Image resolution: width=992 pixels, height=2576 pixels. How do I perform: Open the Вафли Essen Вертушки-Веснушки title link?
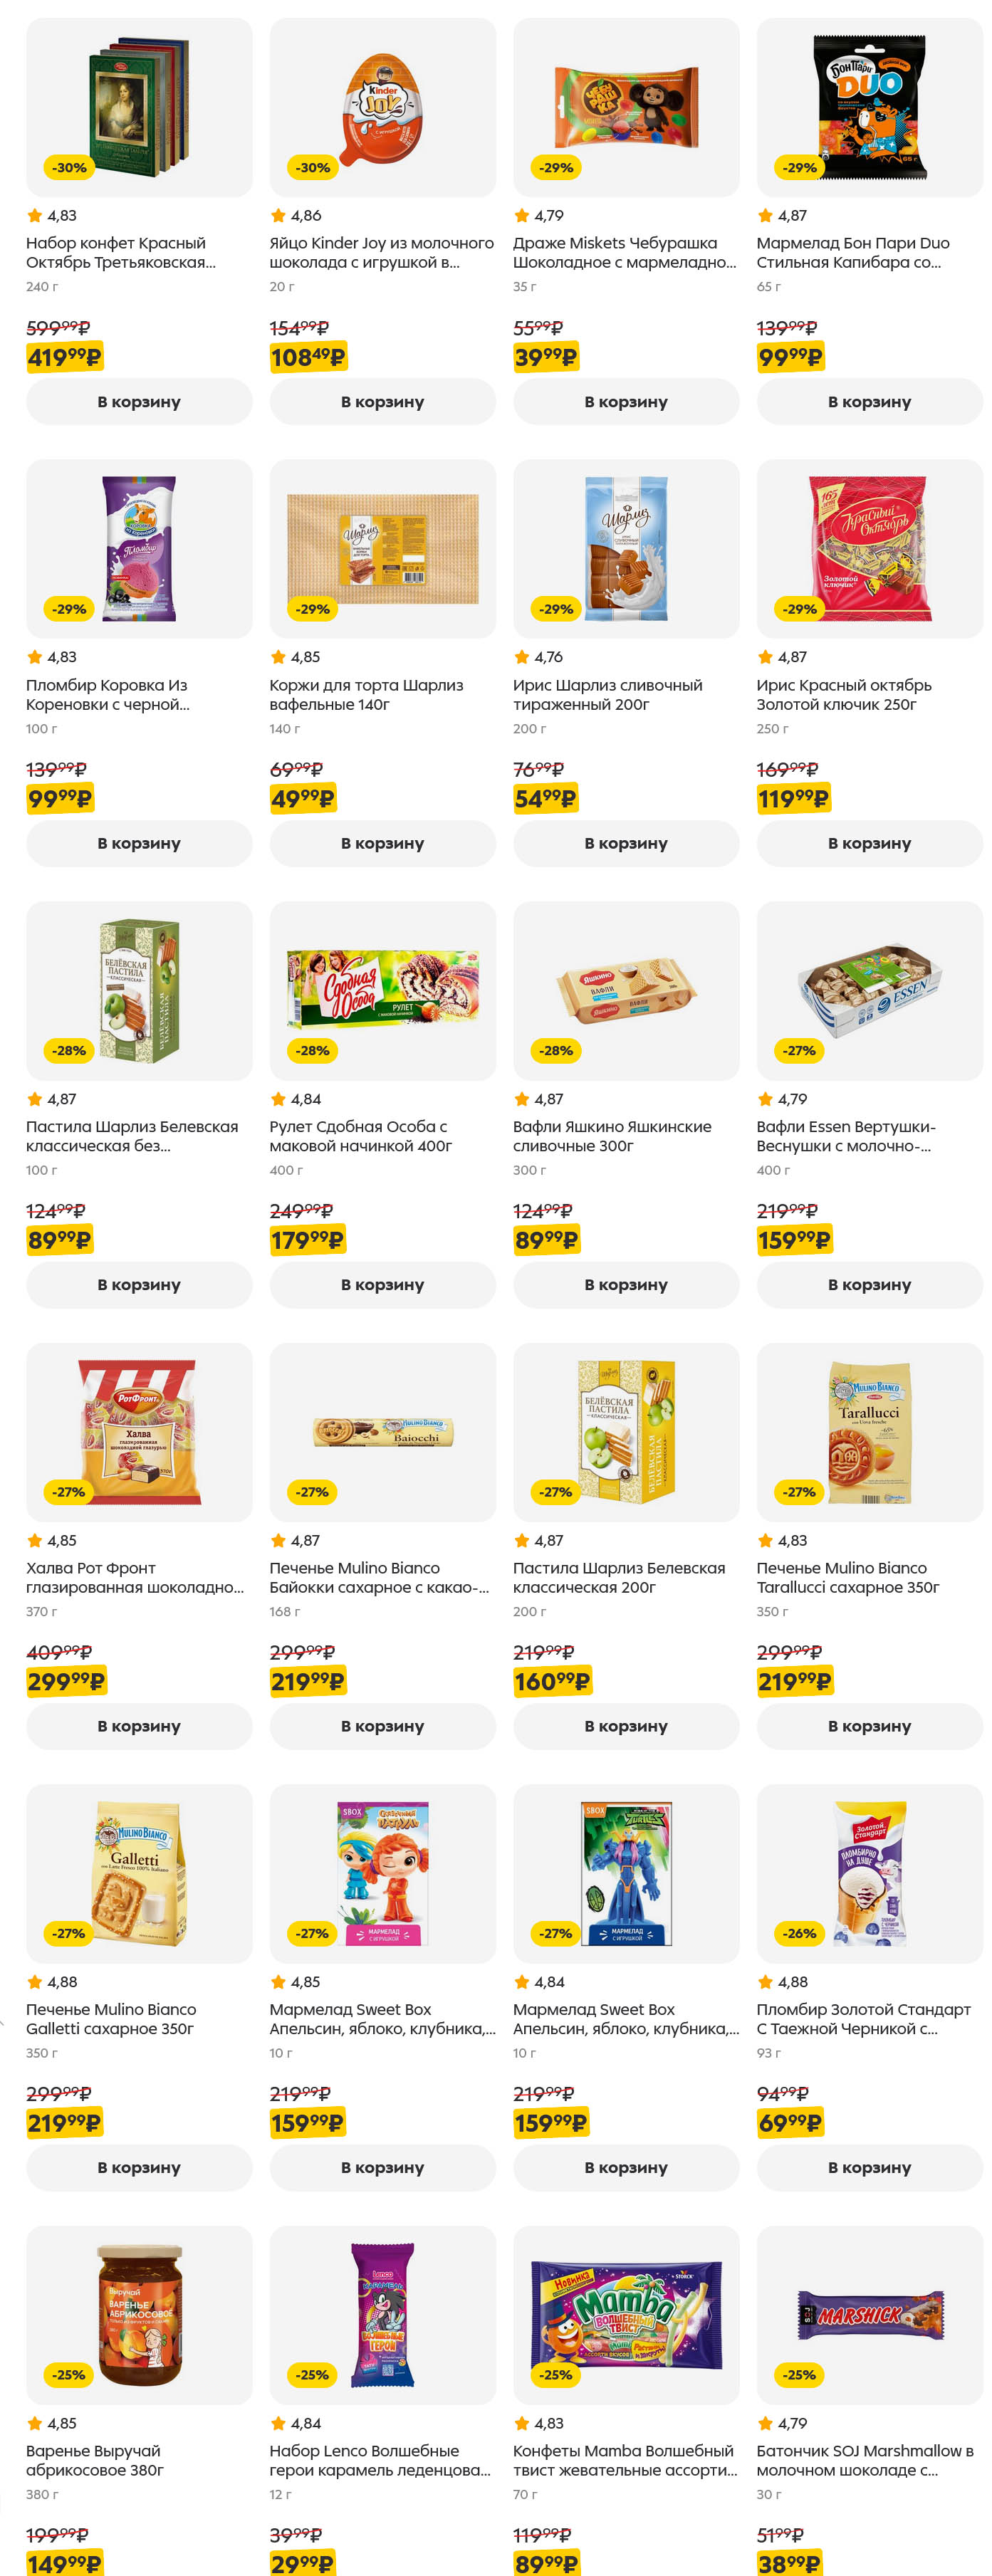coord(845,1136)
